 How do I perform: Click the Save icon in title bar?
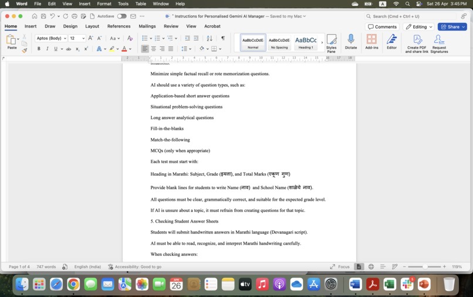click(x=43, y=16)
